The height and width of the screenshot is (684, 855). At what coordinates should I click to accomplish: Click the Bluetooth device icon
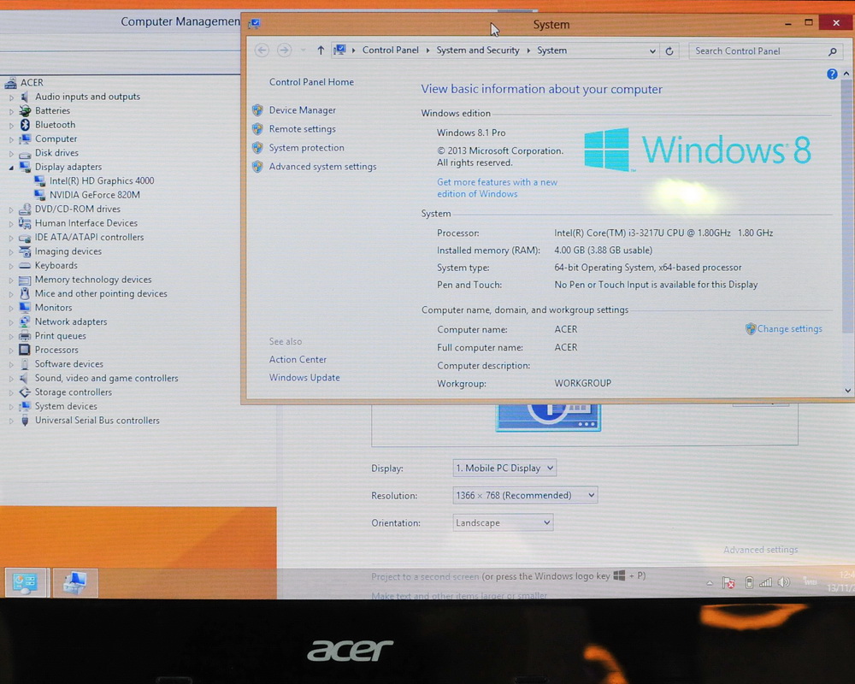pyautogui.click(x=25, y=125)
